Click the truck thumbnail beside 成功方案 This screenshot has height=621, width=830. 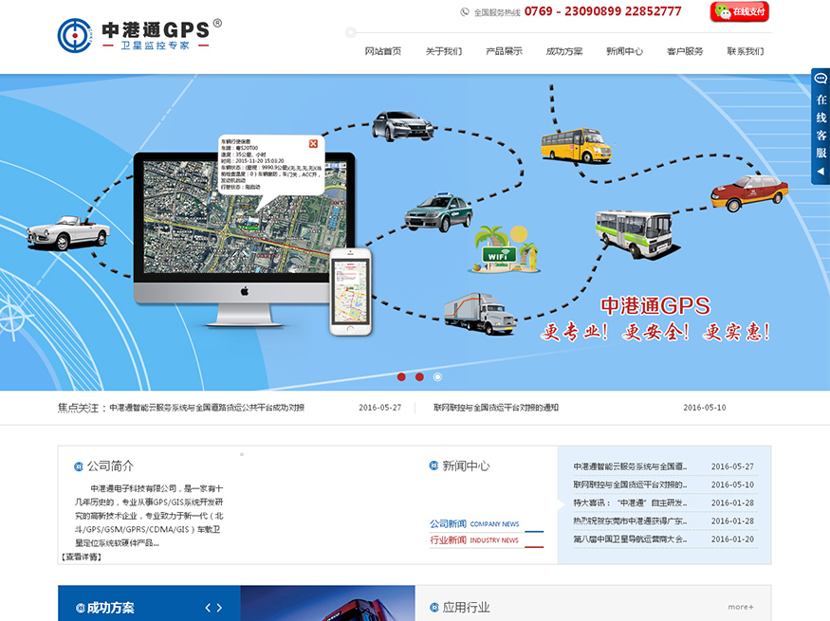click(327, 603)
